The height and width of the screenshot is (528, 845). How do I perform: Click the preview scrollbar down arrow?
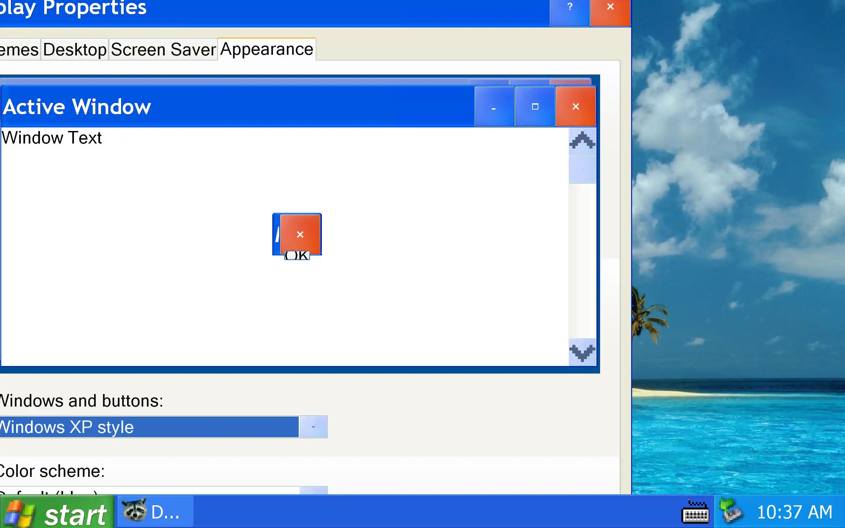(582, 352)
